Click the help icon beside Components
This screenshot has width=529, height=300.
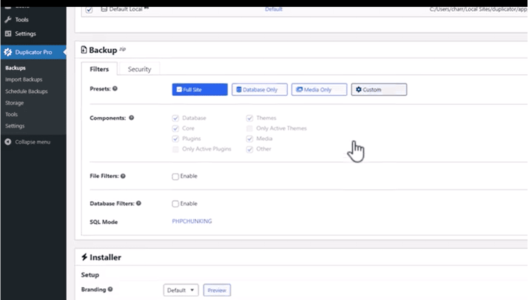[132, 118]
